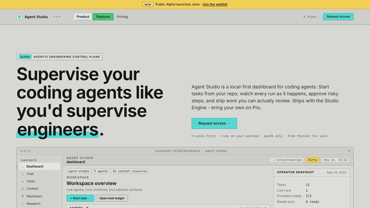Switch to the Product tab
Screen dimensions: 370x208
83,17
